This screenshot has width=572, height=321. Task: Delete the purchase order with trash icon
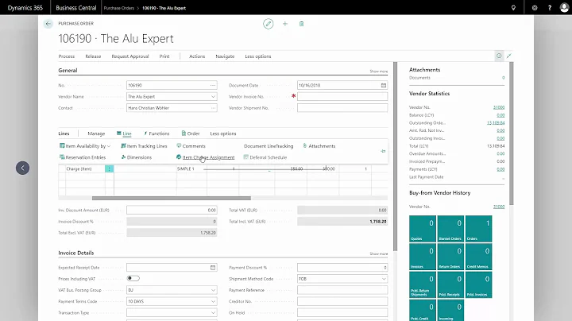pos(301,24)
